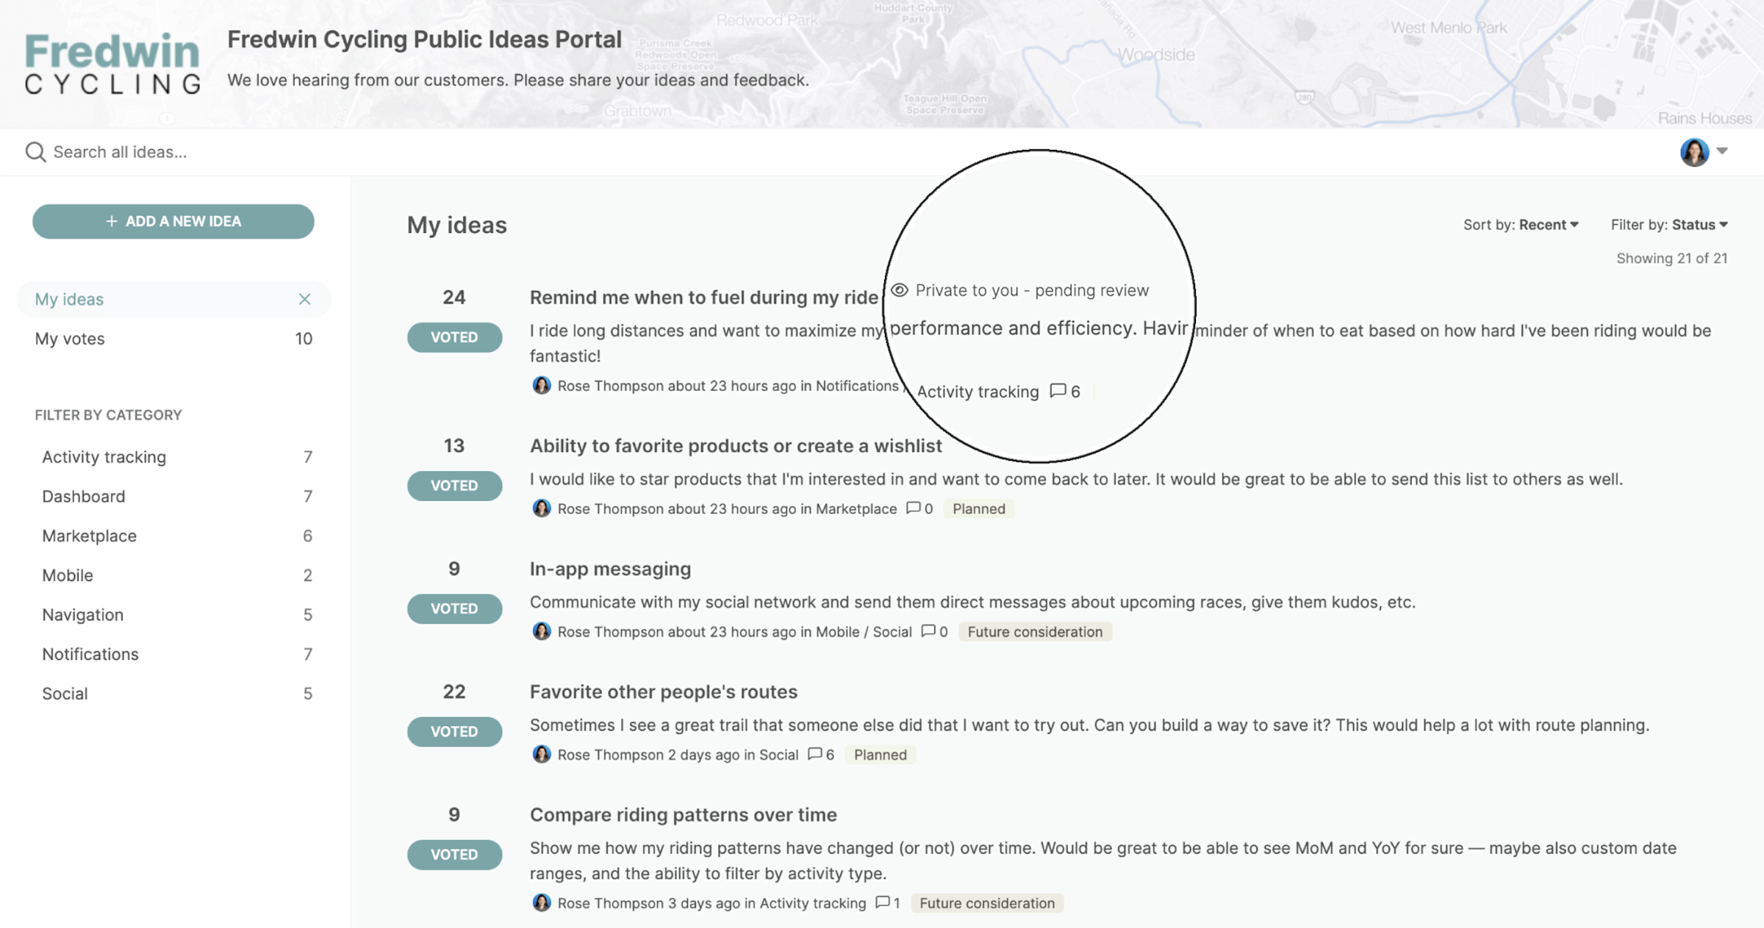Select the 'Marketplace' category filter
Viewport: 1764px width, 928px height.
[89, 536]
